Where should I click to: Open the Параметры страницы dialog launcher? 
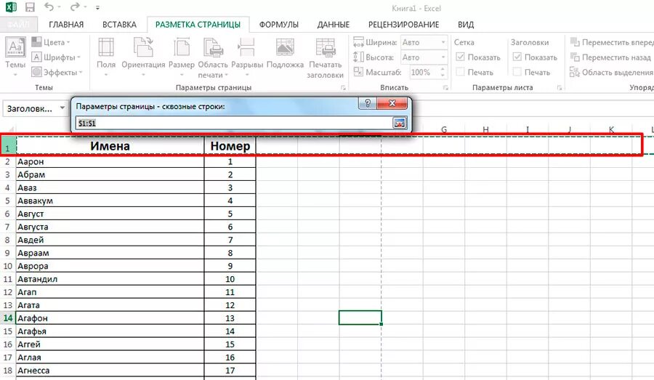tap(343, 88)
